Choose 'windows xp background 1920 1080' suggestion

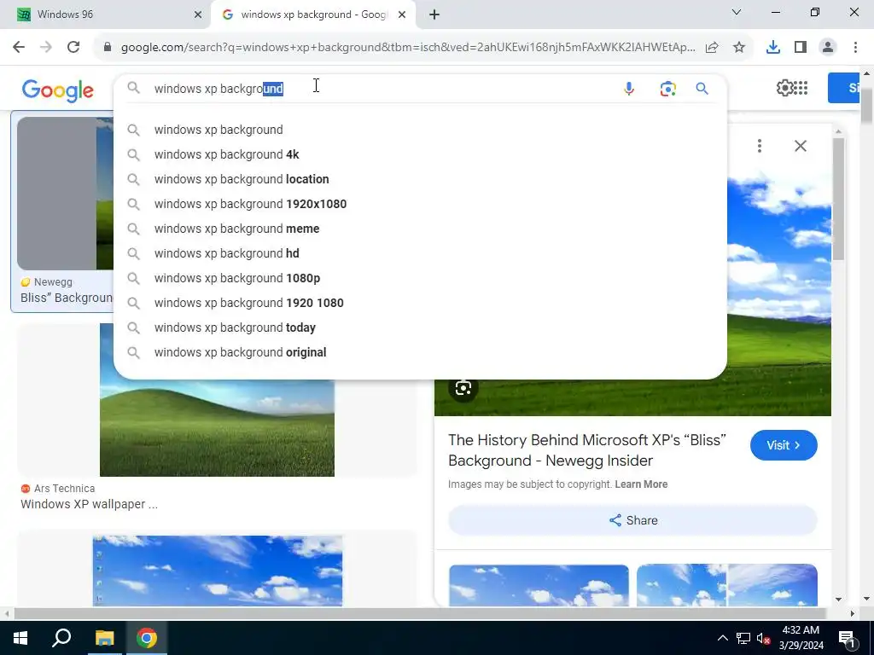(420, 303)
